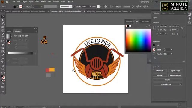This screenshot has width=192, height=108.
Task: Switch to the Stroke panel tab
Action: pyautogui.click(x=9, y=31)
